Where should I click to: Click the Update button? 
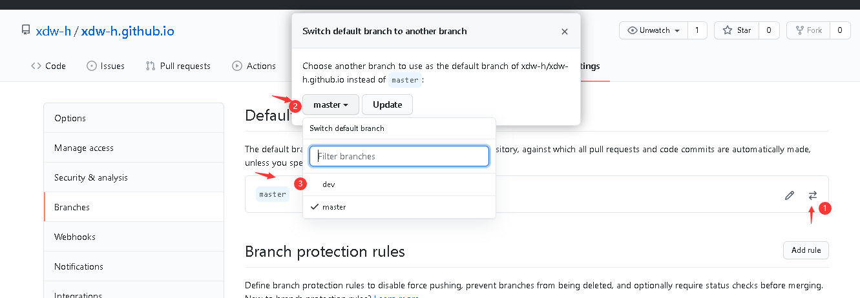click(387, 104)
